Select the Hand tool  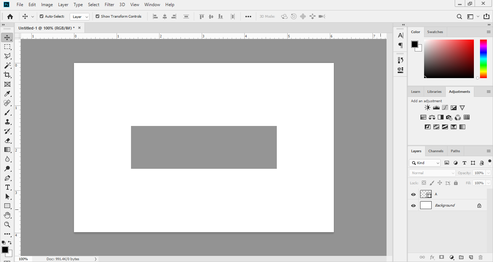pyautogui.click(x=7, y=215)
